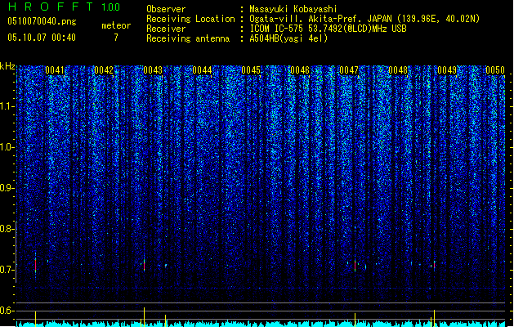The height and width of the screenshot is (327, 514).
Task: Click the 0048 time marker
Action: click(398, 70)
